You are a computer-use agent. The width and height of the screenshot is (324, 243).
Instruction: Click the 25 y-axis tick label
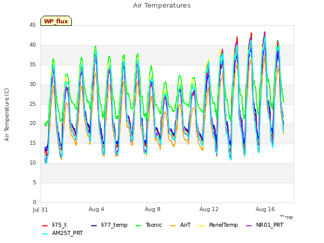coord(32,104)
